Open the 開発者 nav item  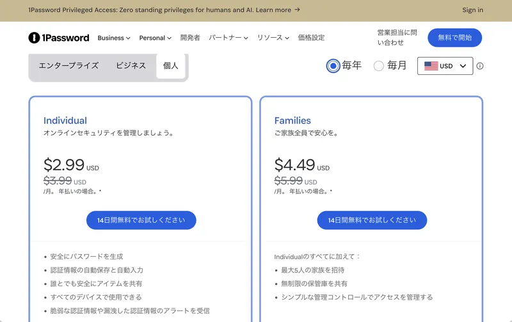pyautogui.click(x=190, y=38)
